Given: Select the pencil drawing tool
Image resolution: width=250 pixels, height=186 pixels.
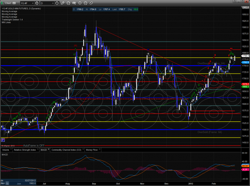Looking at the screenshot, I should coord(63,3).
